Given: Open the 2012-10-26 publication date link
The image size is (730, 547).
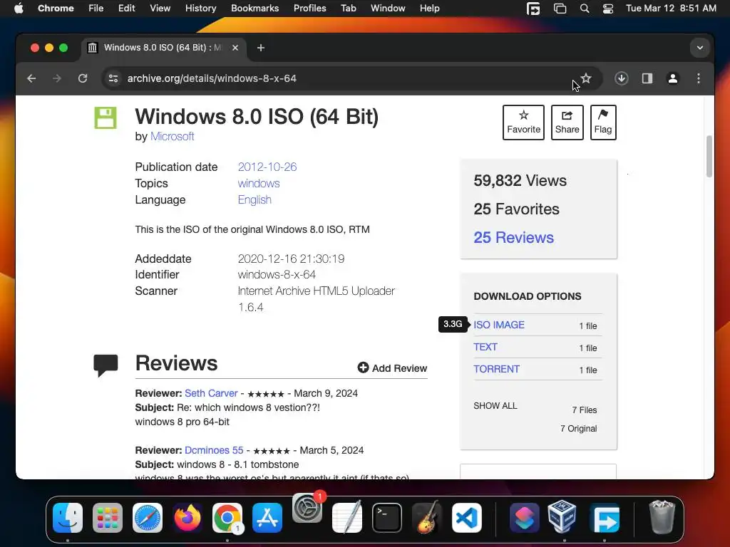Looking at the screenshot, I should pyautogui.click(x=267, y=167).
